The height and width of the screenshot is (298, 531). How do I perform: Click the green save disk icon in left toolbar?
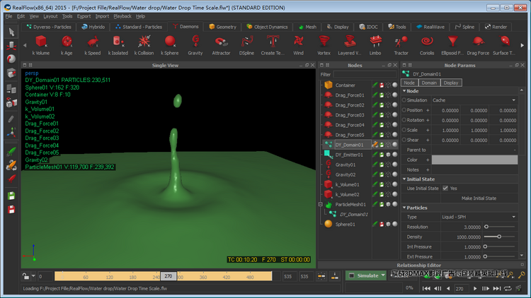pyautogui.click(x=11, y=196)
